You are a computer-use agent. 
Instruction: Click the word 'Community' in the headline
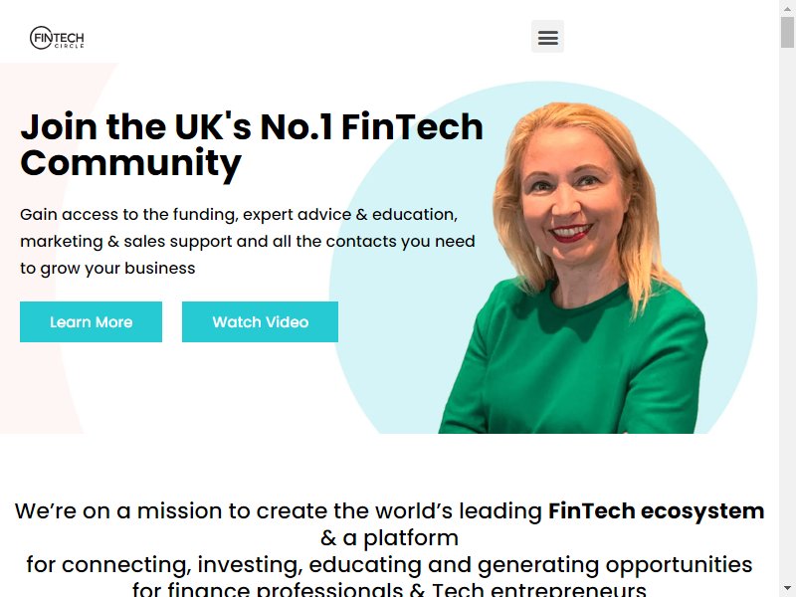click(131, 163)
